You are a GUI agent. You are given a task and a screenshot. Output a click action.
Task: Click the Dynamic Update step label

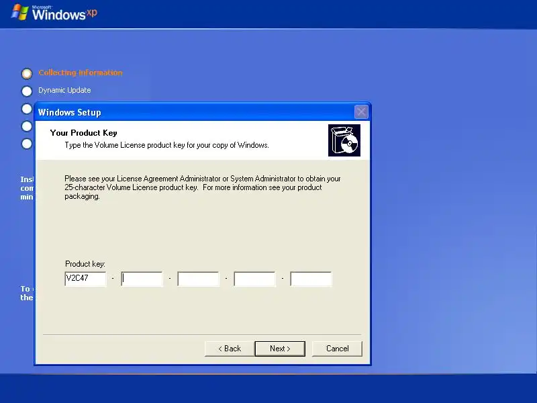tap(64, 90)
